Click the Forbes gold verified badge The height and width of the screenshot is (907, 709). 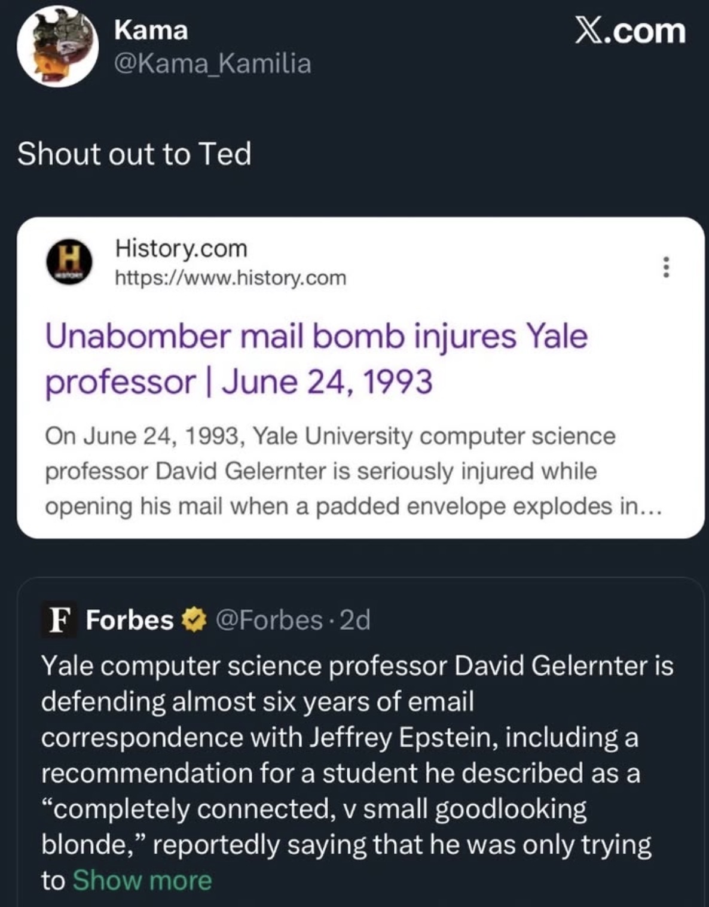pos(192,621)
